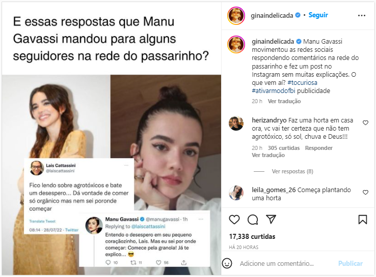Publish comment with the Publicar button
The height and width of the screenshot is (277, 376).
click(351, 263)
